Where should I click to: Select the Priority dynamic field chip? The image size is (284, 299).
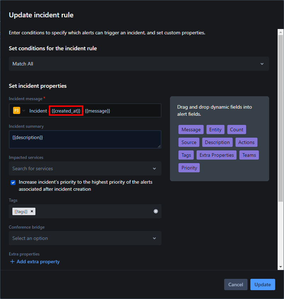coord(189,168)
